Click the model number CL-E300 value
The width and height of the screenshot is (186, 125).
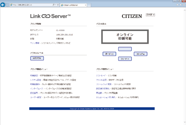tap(60, 30)
